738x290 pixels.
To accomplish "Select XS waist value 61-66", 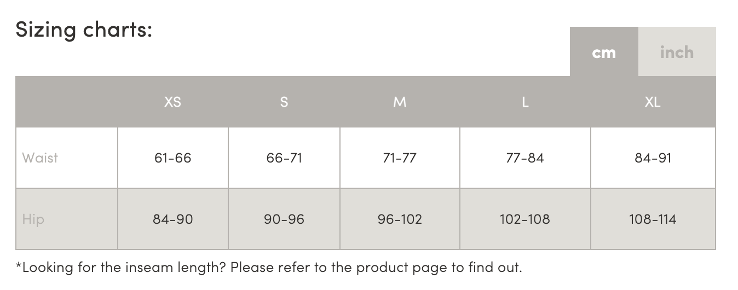I will click(172, 158).
